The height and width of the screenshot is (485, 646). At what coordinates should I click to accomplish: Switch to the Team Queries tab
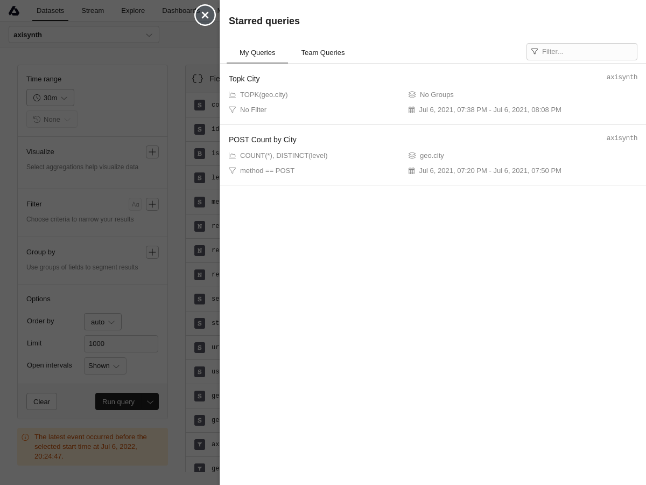[x=322, y=52]
